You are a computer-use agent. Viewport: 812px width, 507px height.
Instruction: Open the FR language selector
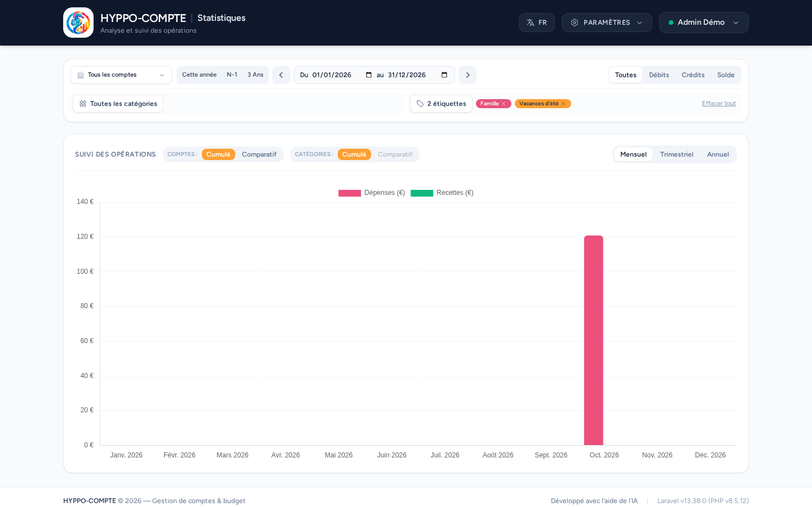537,23
